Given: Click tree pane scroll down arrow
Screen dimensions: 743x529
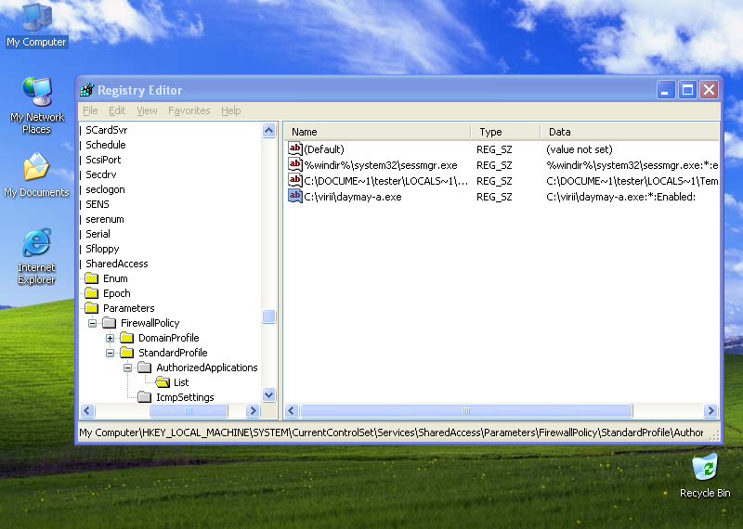Looking at the screenshot, I should pos(268,394).
